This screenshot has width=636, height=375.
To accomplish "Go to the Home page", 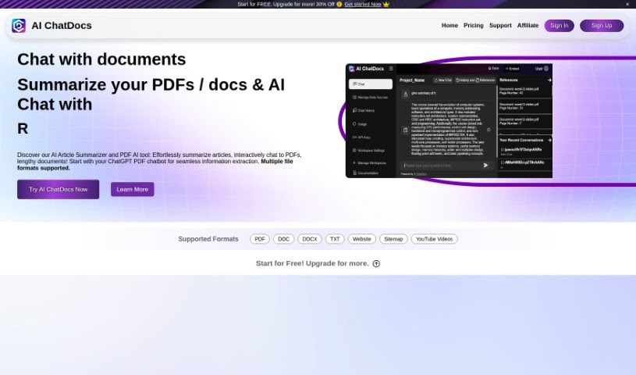I will tap(449, 25).
